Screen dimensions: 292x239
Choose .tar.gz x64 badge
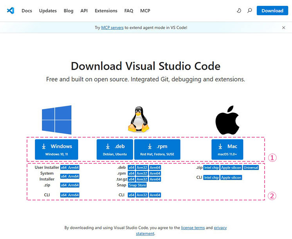[x=131, y=179]
